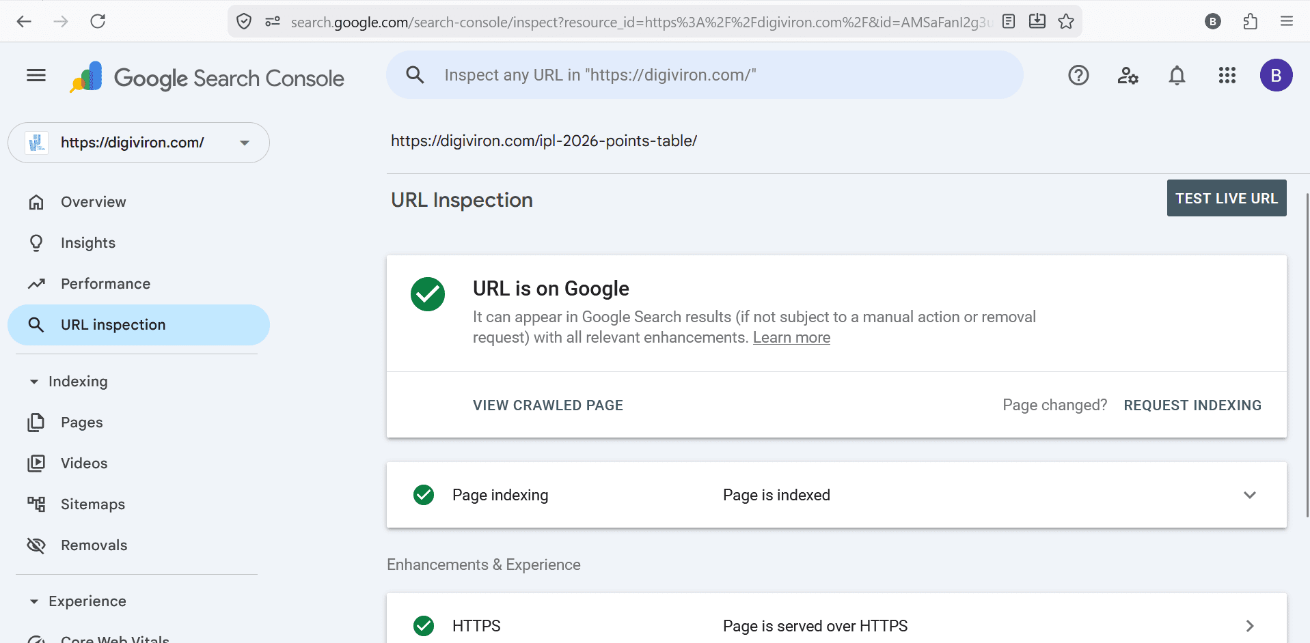Open the notifications bell
The height and width of the screenshot is (643, 1310).
(x=1177, y=75)
